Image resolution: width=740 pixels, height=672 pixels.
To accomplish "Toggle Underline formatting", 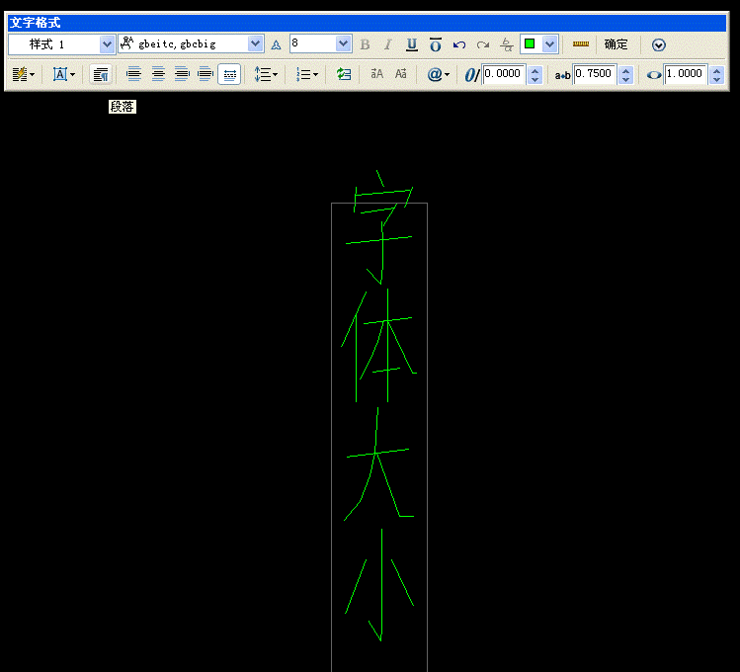I will click(x=412, y=44).
